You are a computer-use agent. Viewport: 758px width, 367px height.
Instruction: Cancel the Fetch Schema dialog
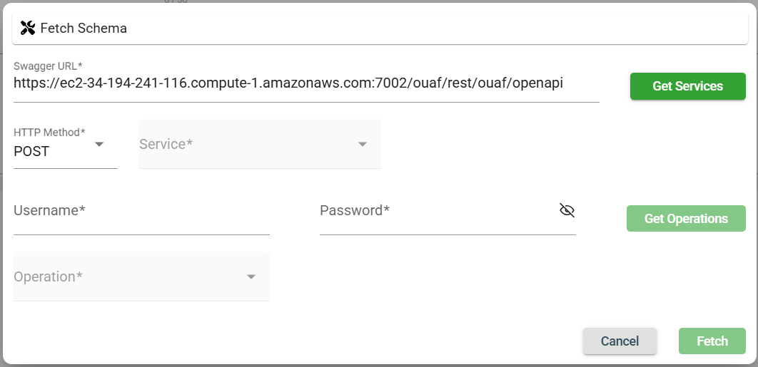tap(620, 341)
